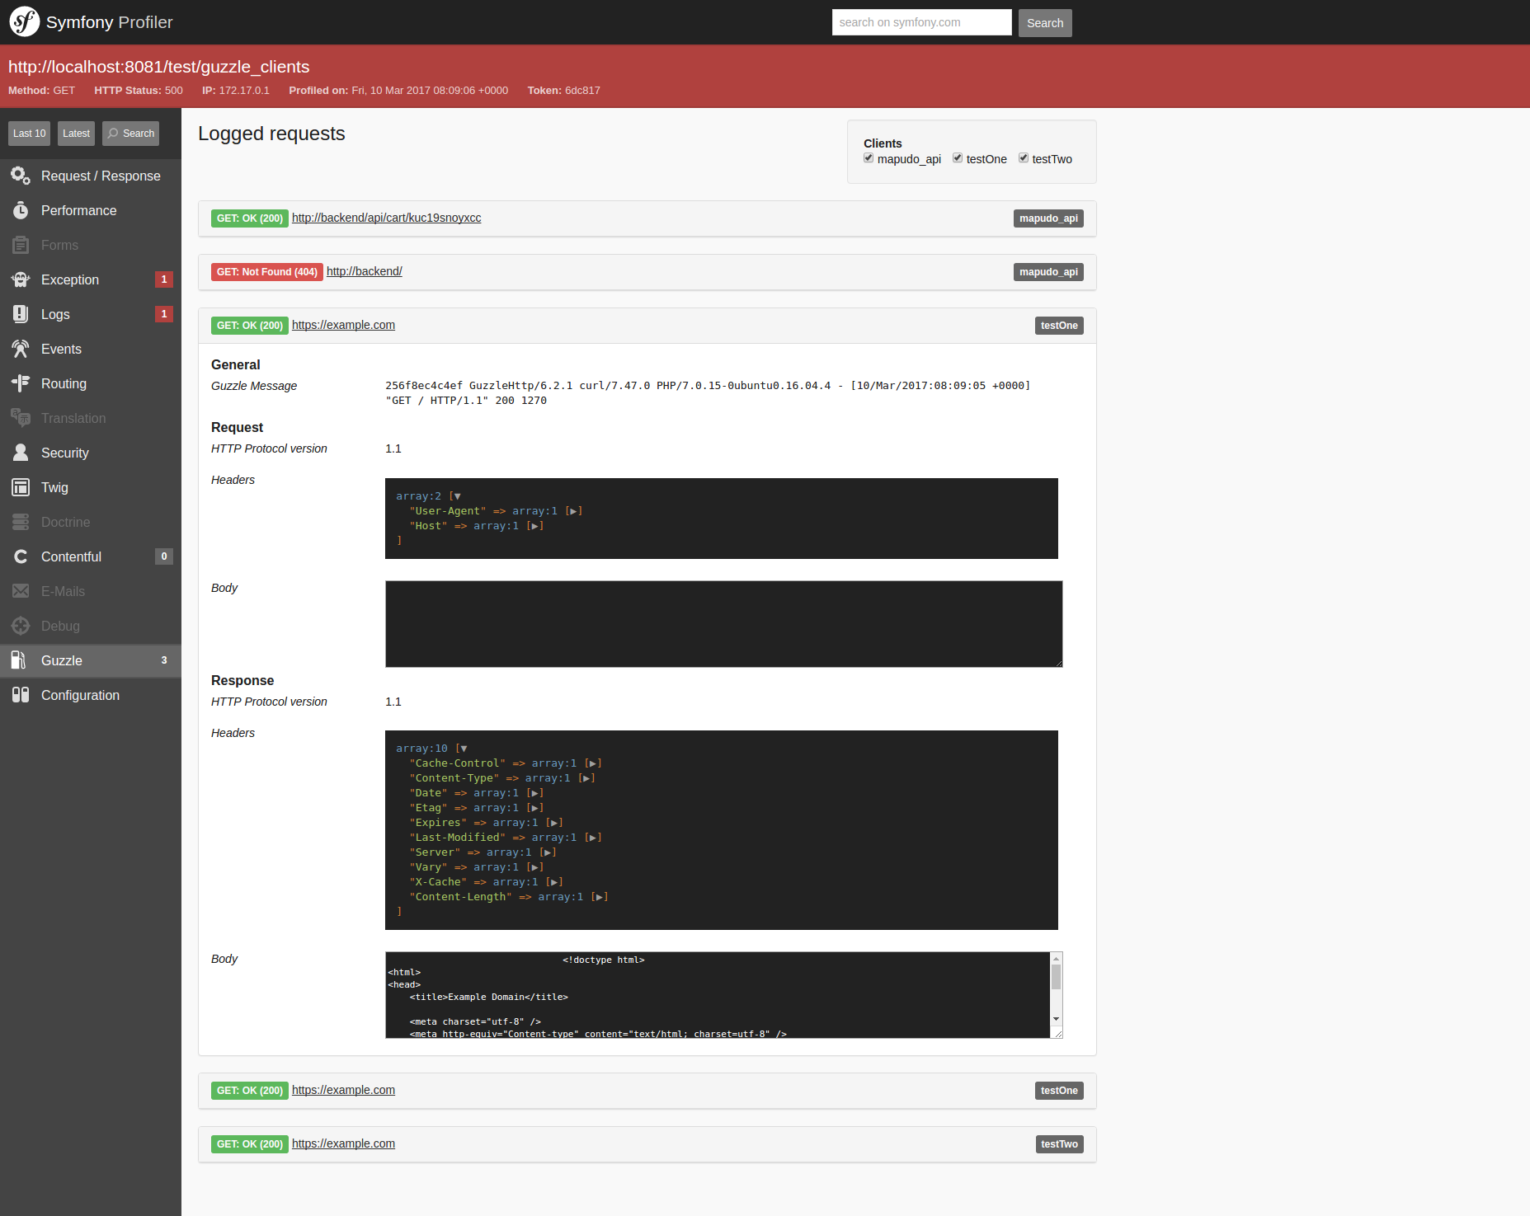This screenshot has width=1530, height=1216.
Task: Toggle the testOne client checkbox
Action: [x=958, y=158]
